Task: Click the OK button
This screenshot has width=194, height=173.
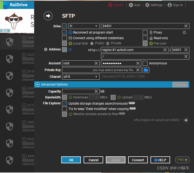Action: point(71,160)
